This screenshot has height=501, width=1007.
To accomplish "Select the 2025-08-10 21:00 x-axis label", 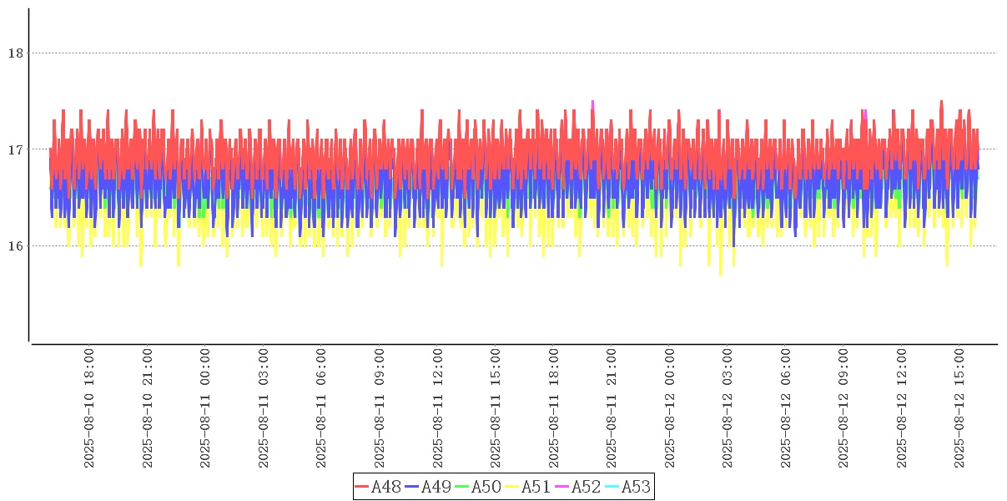I will 148,409.
